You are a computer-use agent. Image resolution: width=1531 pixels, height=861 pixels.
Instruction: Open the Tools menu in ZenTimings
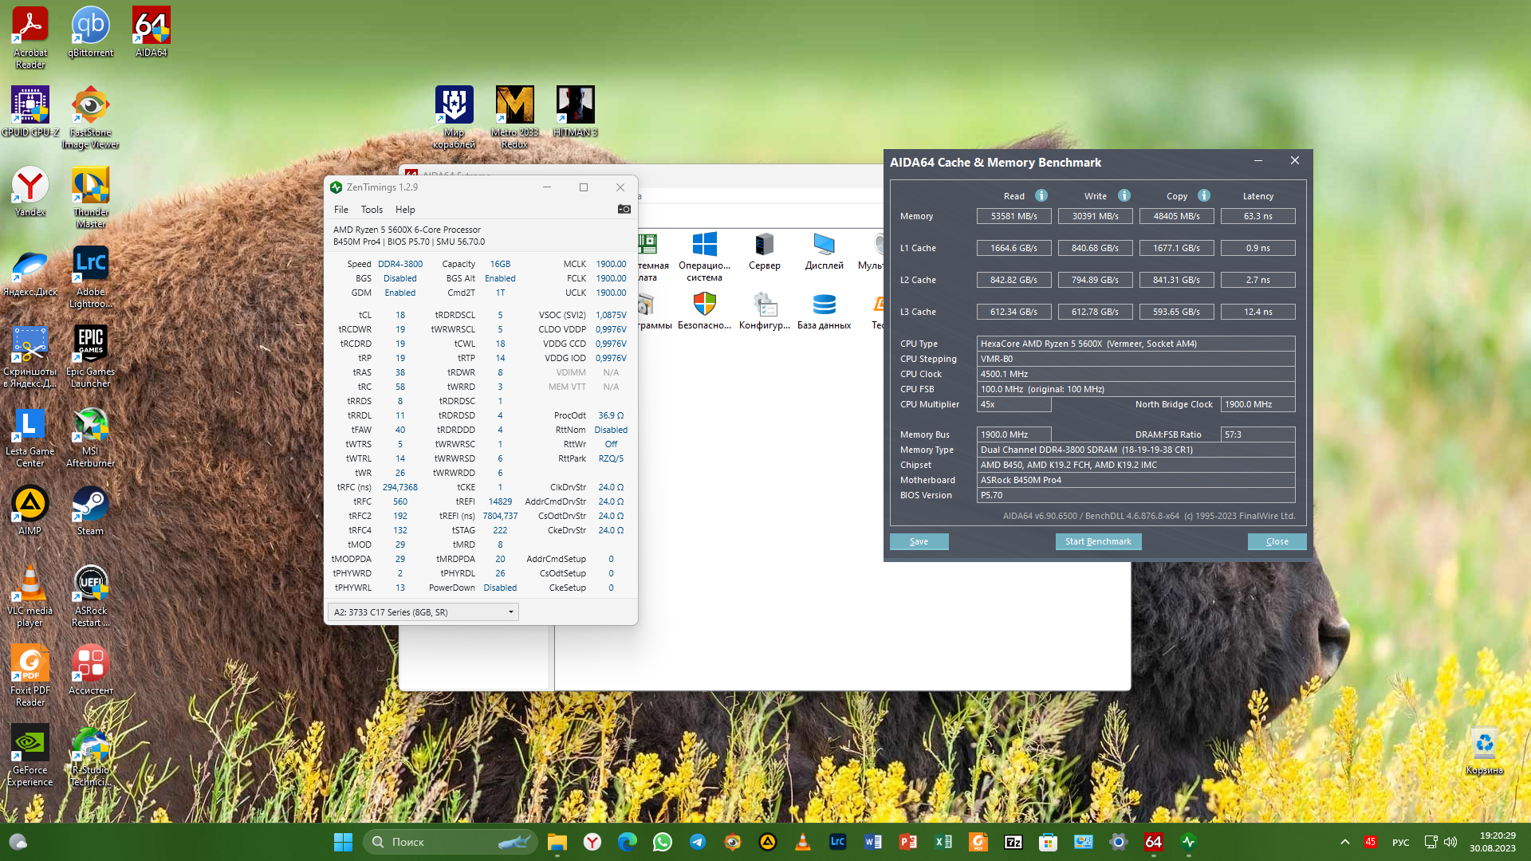[x=372, y=210]
